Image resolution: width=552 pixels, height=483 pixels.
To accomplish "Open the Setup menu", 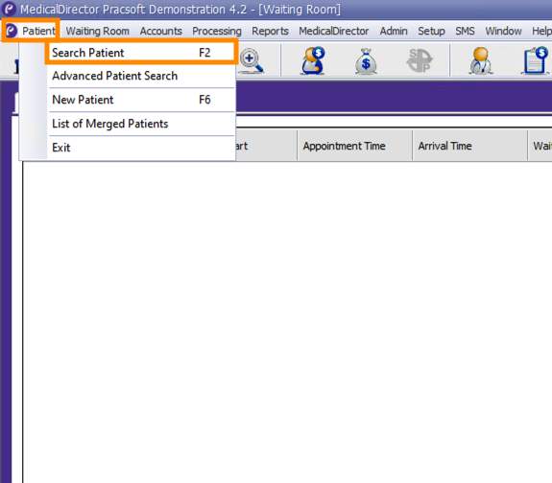I will tap(431, 31).
